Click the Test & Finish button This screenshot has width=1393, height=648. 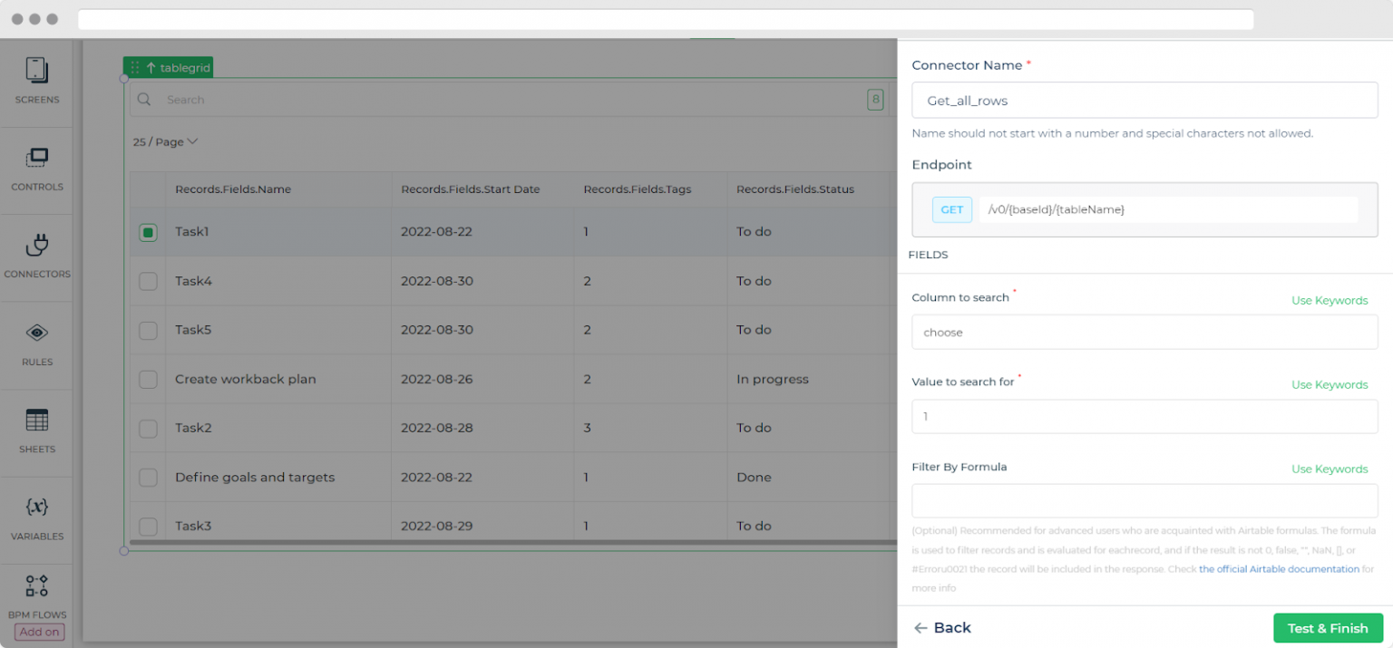(1328, 628)
